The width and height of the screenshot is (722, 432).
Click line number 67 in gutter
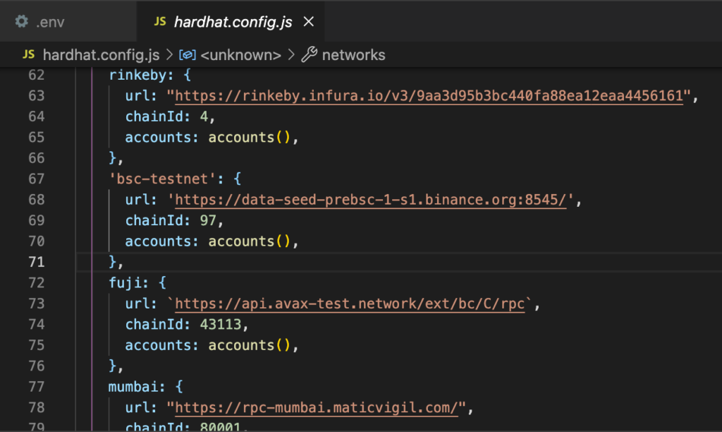[x=37, y=179]
